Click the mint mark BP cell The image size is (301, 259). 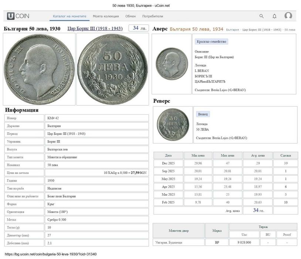point(217,242)
